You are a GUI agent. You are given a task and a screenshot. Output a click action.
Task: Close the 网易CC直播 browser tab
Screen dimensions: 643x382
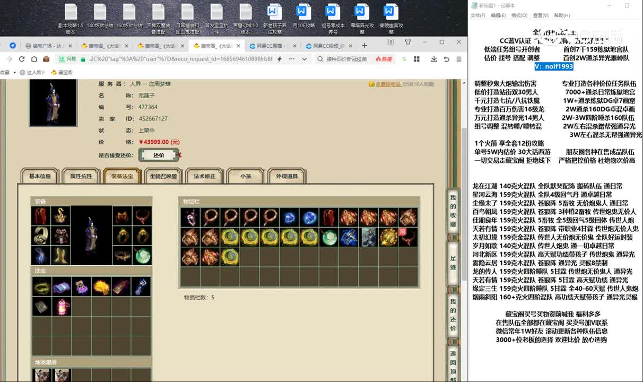pos(293,46)
